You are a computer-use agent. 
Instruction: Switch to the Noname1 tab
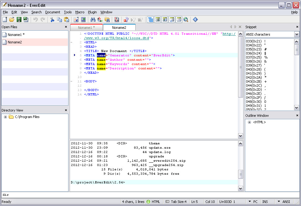click(x=86, y=28)
